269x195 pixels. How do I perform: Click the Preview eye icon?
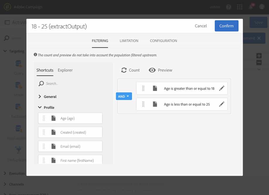(x=152, y=70)
